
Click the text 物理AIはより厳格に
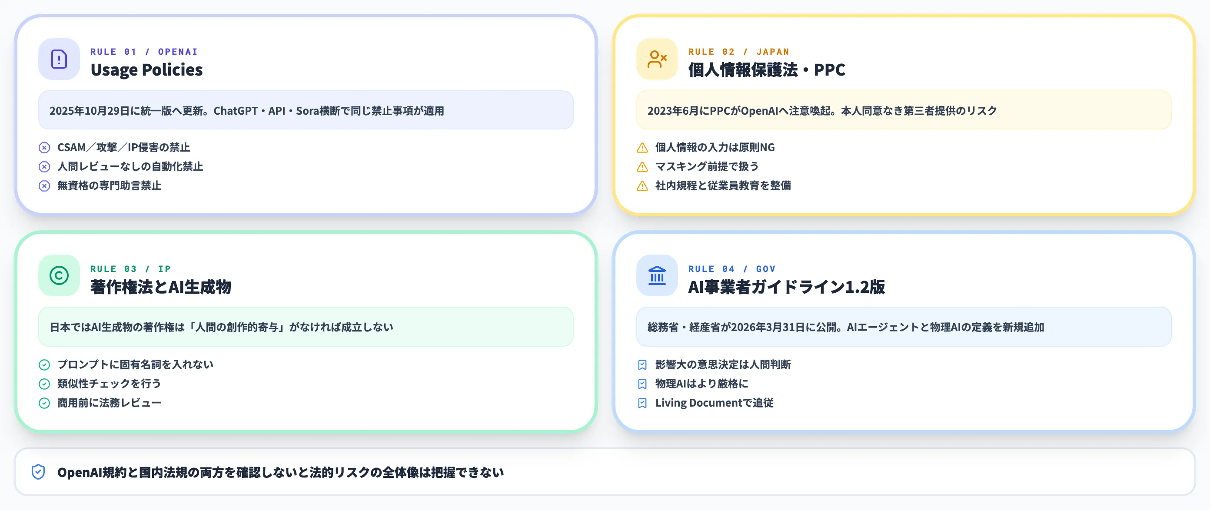[702, 384]
